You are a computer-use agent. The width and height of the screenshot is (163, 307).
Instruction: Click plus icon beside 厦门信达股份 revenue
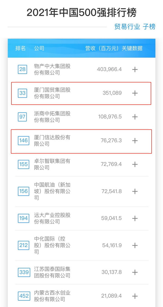click(x=135, y=141)
